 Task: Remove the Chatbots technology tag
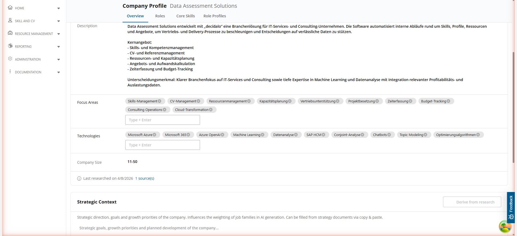pyautogui.click(x=389, y=135)
